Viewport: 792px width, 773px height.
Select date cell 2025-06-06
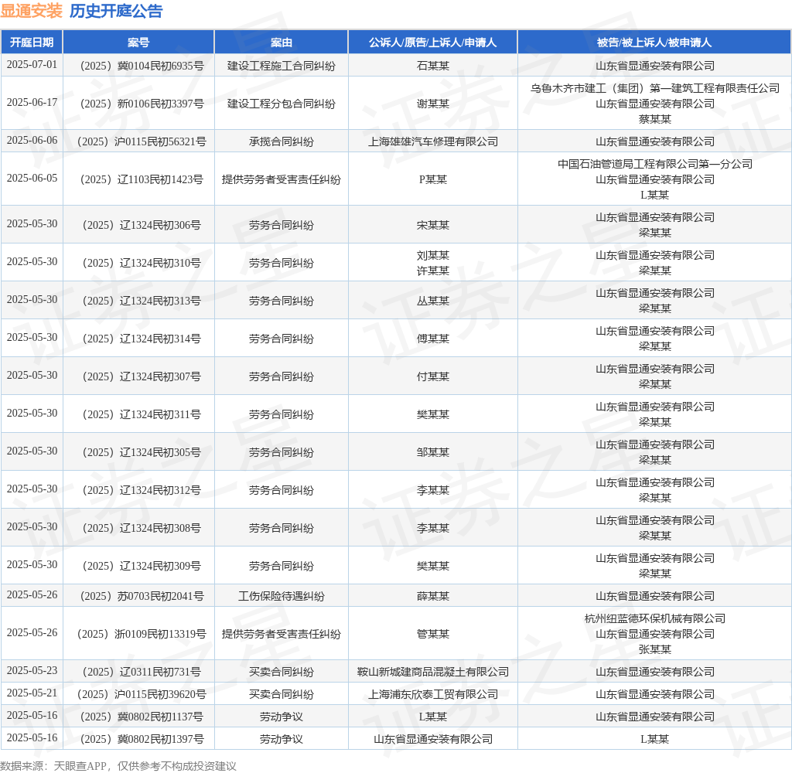coord(32,141)
